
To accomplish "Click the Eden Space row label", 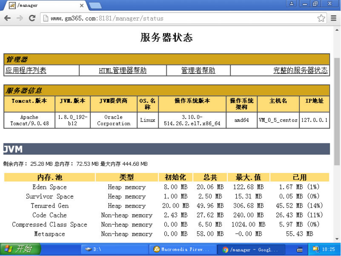I will [50, 187].
